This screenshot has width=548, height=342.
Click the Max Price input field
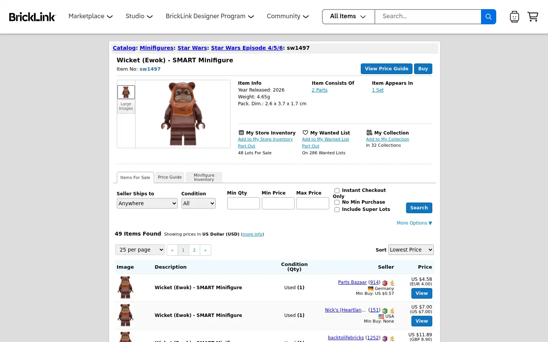click(313, 203)
